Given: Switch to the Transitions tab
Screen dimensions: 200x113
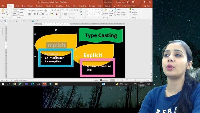Looking at the screenshot, I should [x=39, y=6].
